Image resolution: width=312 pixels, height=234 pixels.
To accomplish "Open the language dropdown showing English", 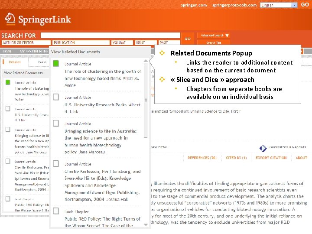I will point(279,5).
